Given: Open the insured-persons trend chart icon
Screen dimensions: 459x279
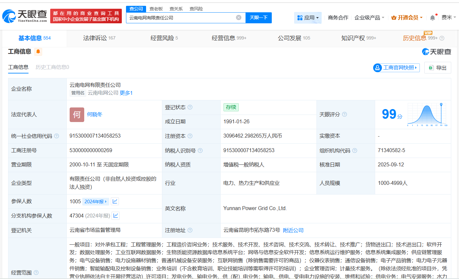Looking at the screenshot, I should pyautogui.click(x=115, y=201).
